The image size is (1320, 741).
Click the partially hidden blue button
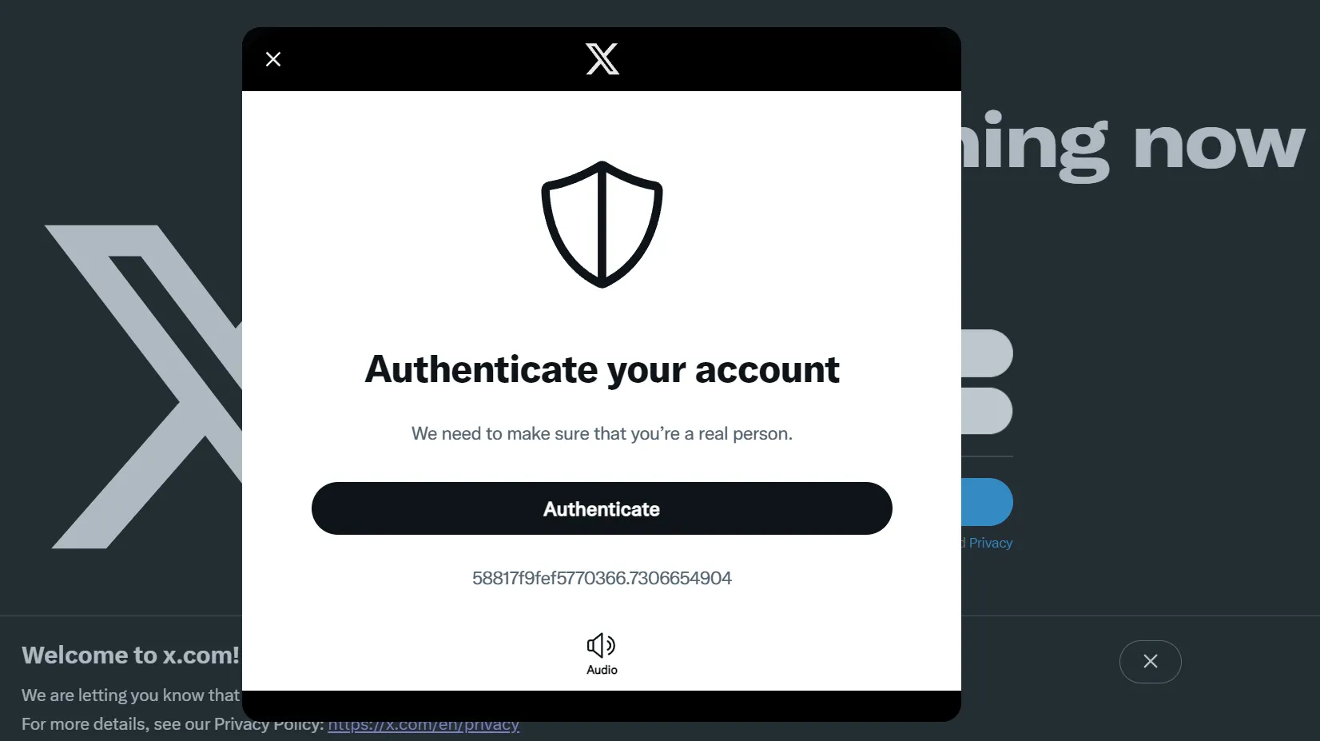click(x=987, y=502)
